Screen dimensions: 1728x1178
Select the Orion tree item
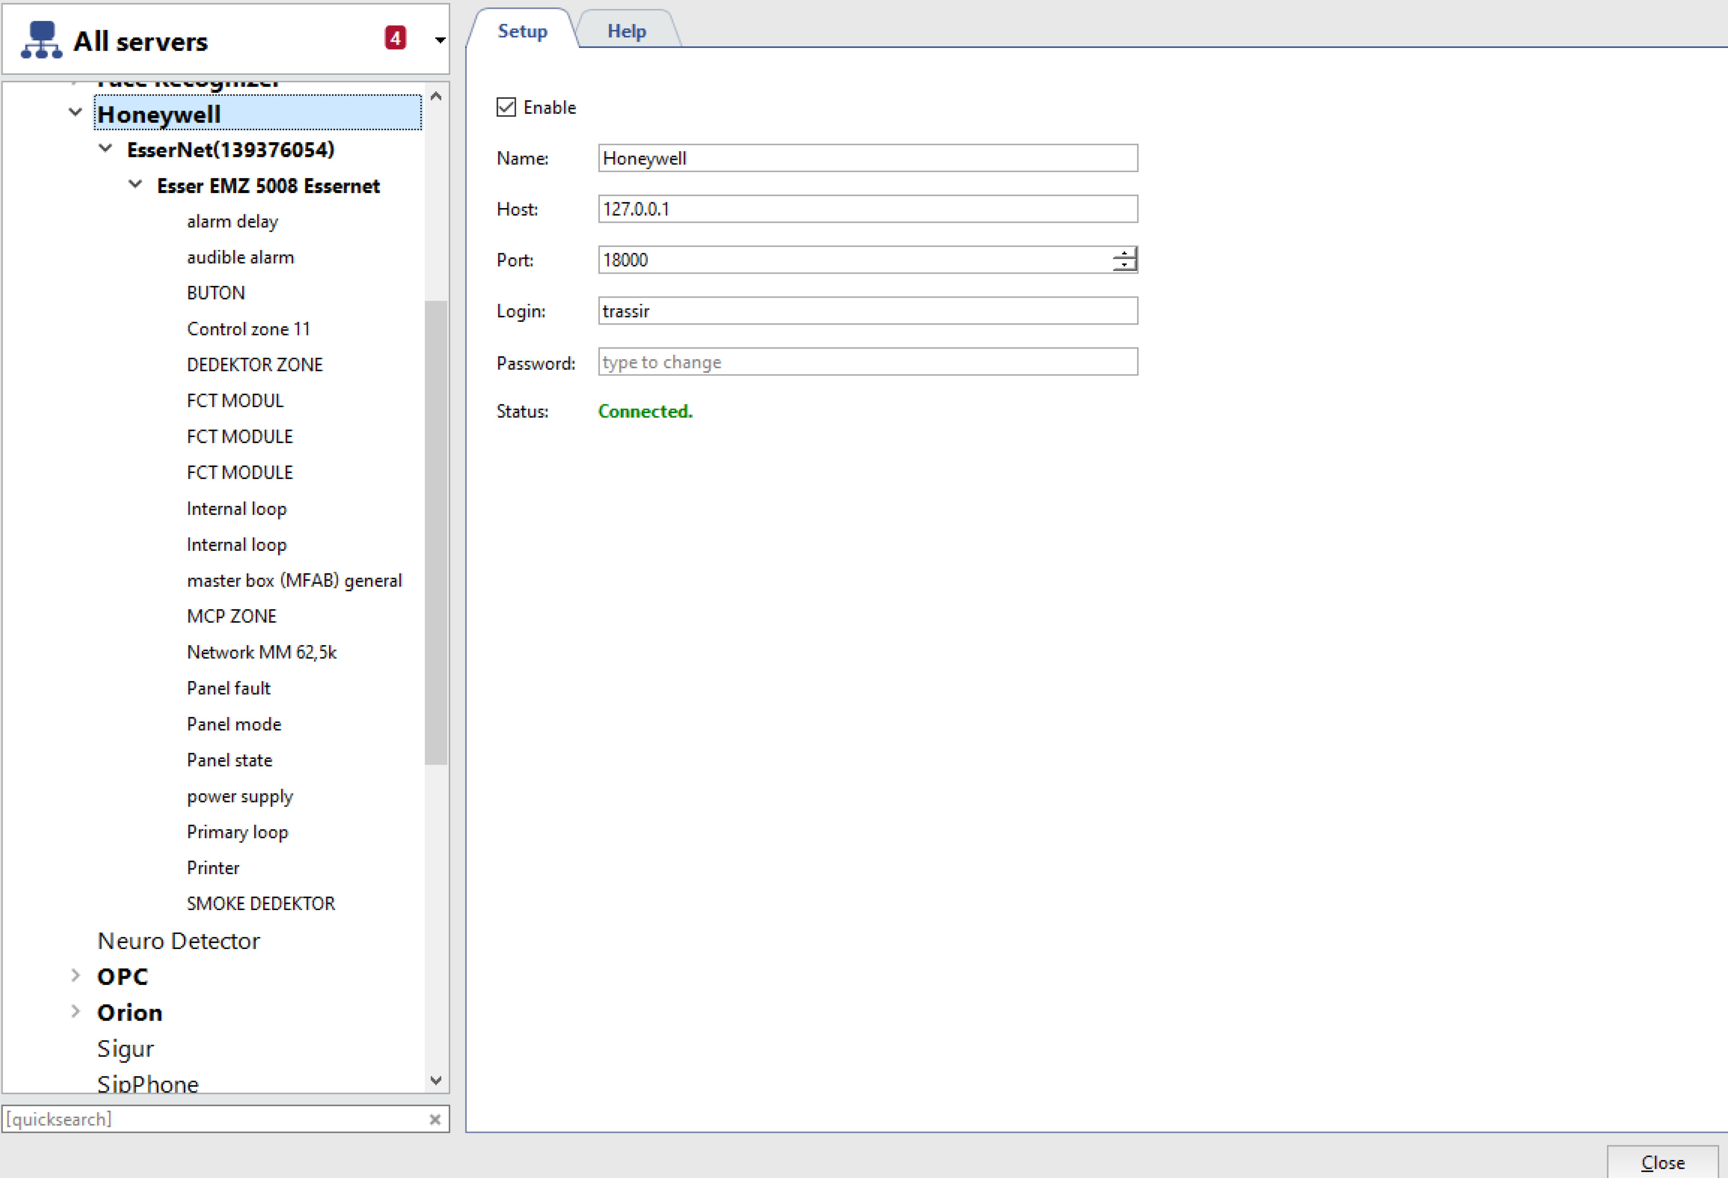click(x=130, y=1012)
